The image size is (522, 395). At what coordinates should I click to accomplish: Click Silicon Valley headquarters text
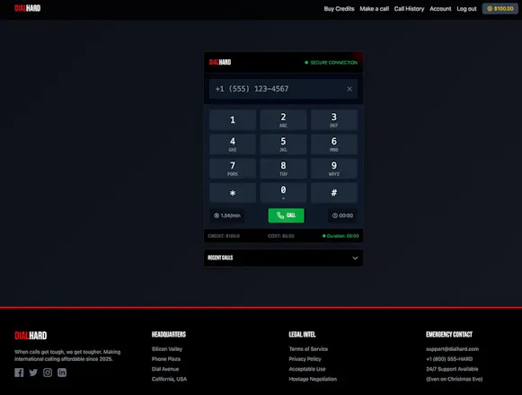coord(167,349)
